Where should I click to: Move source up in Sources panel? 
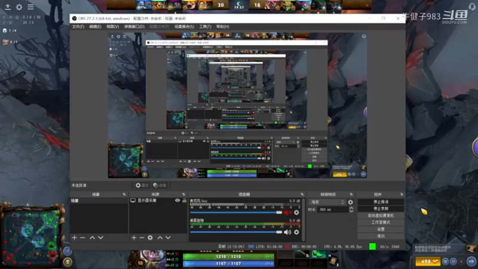(160, 237)
